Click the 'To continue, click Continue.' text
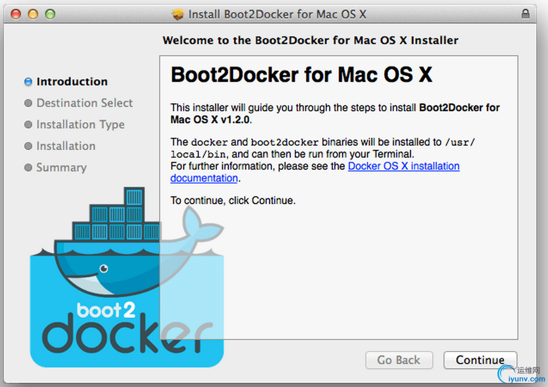The width and height of the screenshot is (548, 387). pos(233,200)
